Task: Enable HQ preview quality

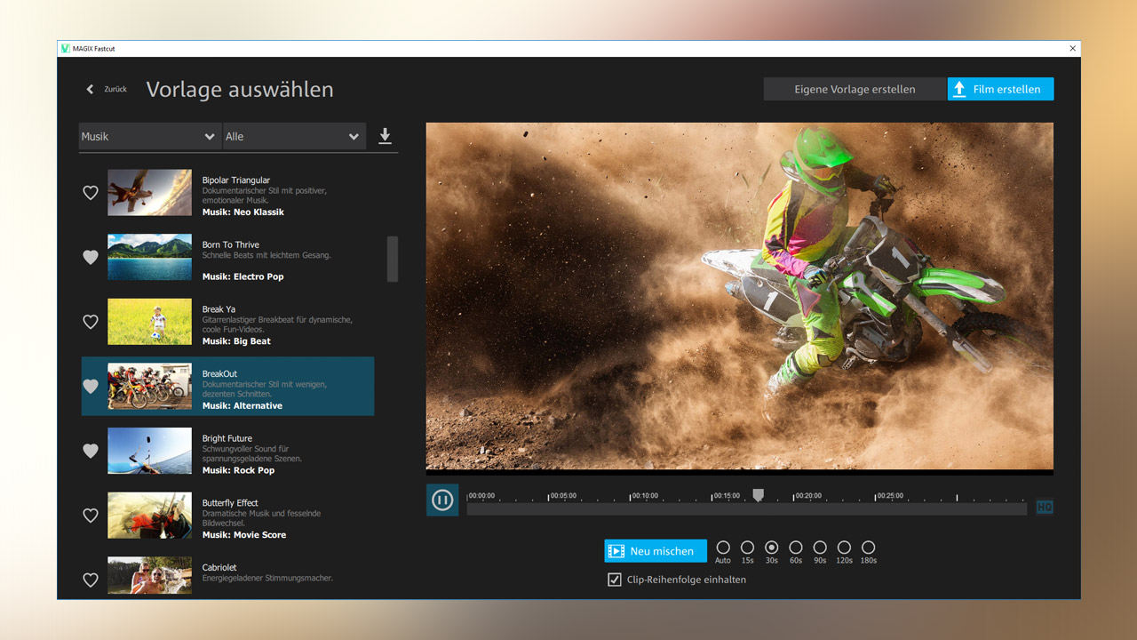Action: point(1044,506)
